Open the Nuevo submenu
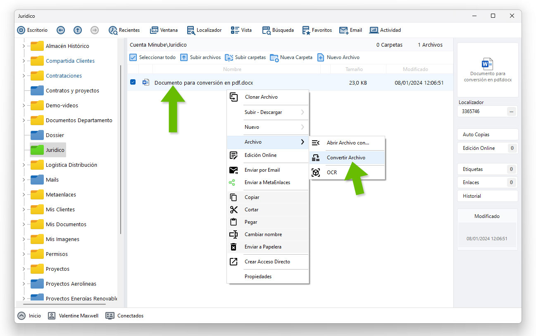This screenshot has width=536, height=336. coord(268,127)
